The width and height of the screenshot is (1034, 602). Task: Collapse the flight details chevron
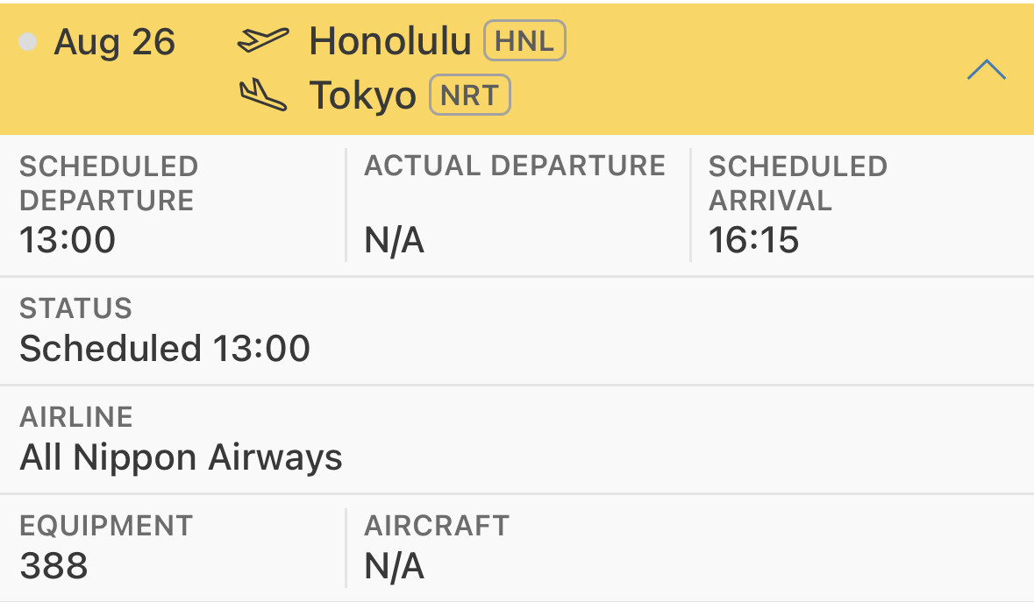pos(986,70)
